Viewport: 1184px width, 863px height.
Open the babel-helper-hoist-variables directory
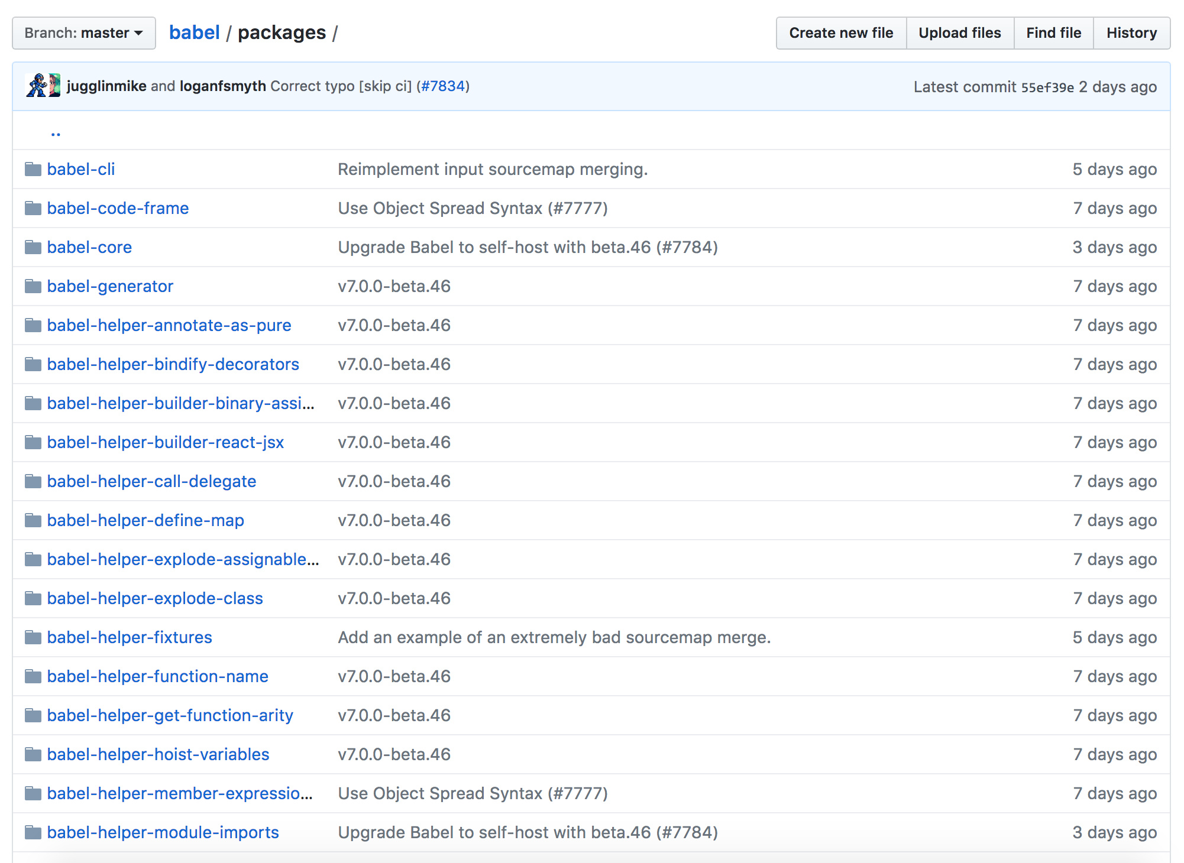(158, 755)
